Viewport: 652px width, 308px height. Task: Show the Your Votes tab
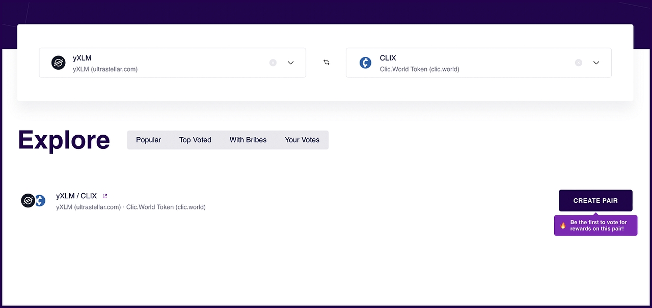click(x=302, y=140)
